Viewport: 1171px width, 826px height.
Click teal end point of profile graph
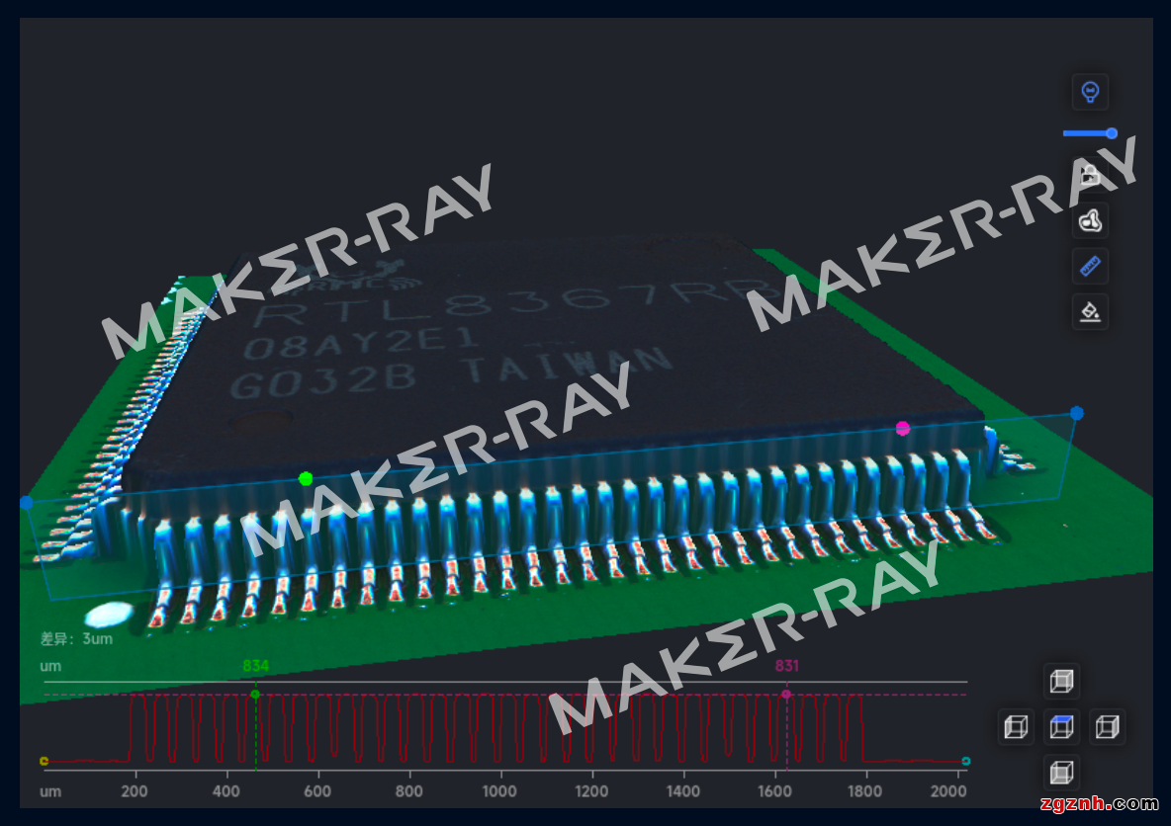click(966, 761)
